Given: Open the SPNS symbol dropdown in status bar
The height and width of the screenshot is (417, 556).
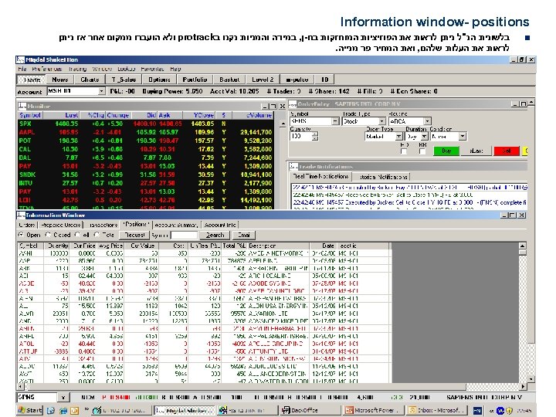Looking at the screenshot, I should pos(63,398).
